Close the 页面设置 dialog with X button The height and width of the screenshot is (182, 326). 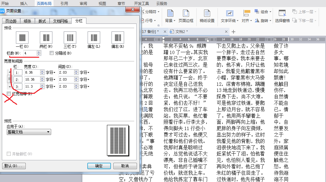132,9
